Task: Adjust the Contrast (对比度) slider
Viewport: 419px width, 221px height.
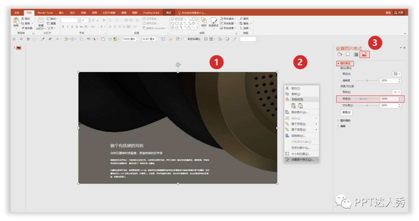Action: click(366, 105)
